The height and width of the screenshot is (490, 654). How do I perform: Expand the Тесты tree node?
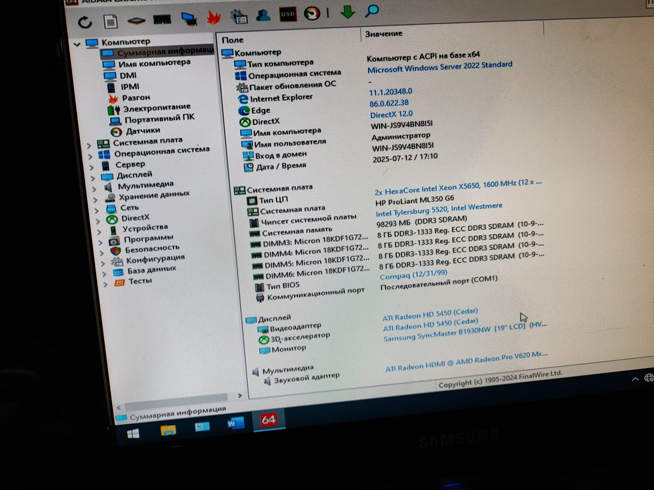click(x=105, y=285)
